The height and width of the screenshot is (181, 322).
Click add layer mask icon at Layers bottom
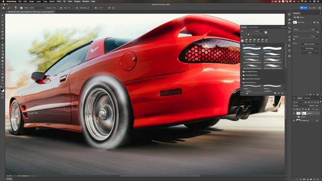point(304,179)
